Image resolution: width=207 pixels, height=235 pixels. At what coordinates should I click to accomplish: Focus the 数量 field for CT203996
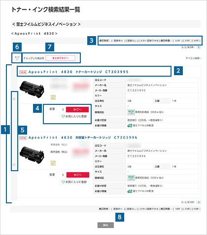[61, 175]
